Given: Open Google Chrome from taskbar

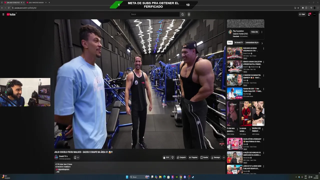Looking at the screenshot, I should click(x=180, y=177).
